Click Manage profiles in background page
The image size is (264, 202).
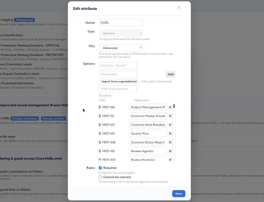pos(53,119)
